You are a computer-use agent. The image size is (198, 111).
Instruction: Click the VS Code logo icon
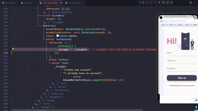(3, 3)
